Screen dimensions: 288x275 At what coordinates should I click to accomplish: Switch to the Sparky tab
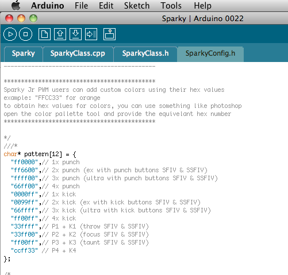click(x=23, y=53)
